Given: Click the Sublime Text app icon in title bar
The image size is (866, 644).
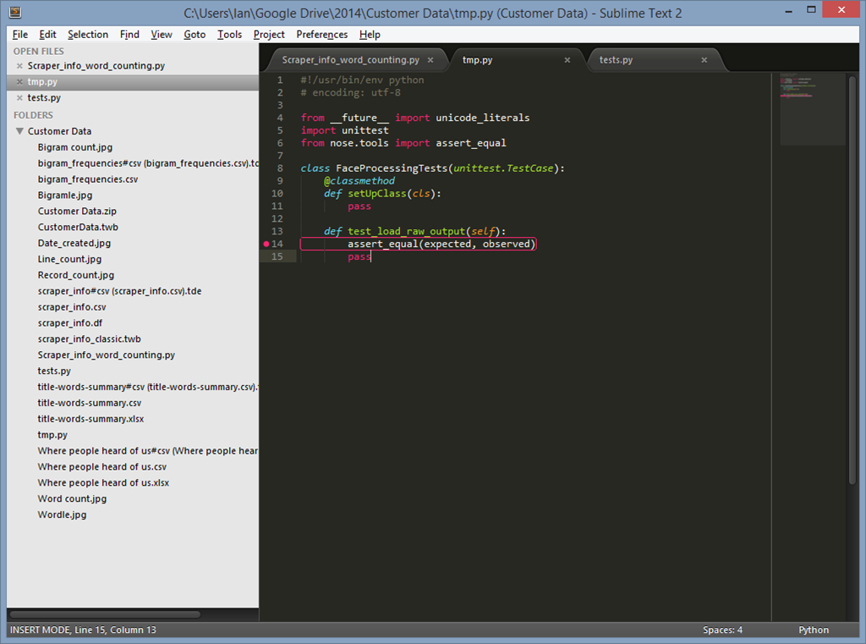Looking at the screenshot, I should [x=15, y=12].
